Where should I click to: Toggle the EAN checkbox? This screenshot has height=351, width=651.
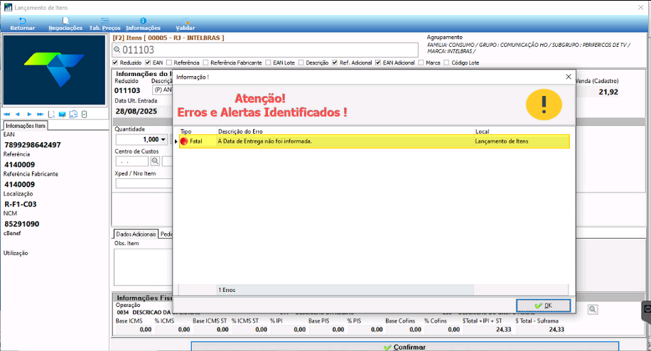click(x=148, y=63)
